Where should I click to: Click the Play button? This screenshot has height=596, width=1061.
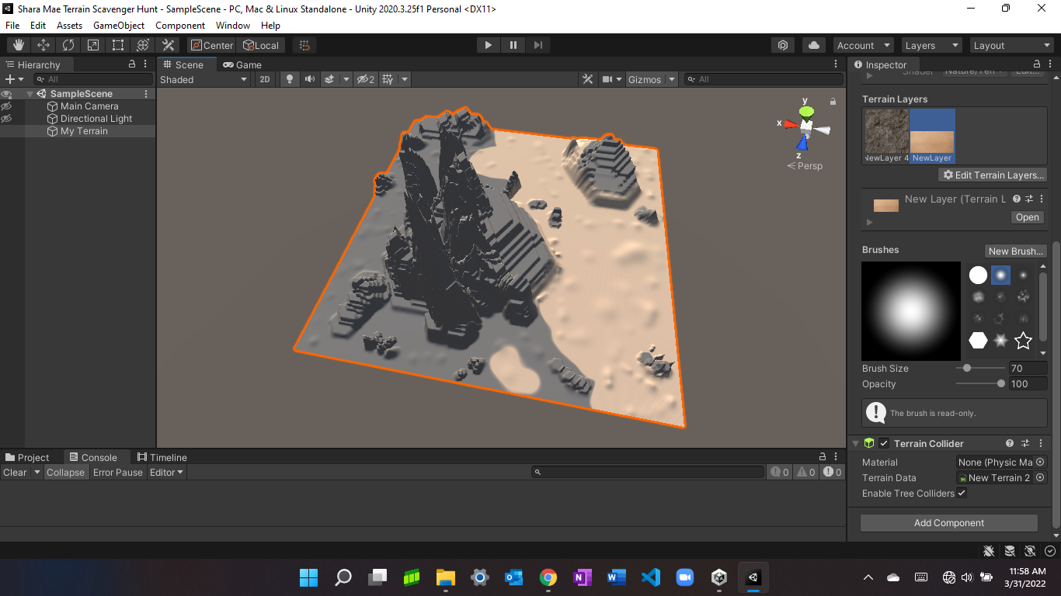coord(488,45)
